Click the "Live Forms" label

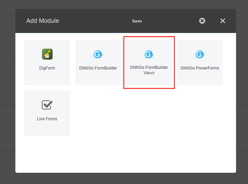47,119
